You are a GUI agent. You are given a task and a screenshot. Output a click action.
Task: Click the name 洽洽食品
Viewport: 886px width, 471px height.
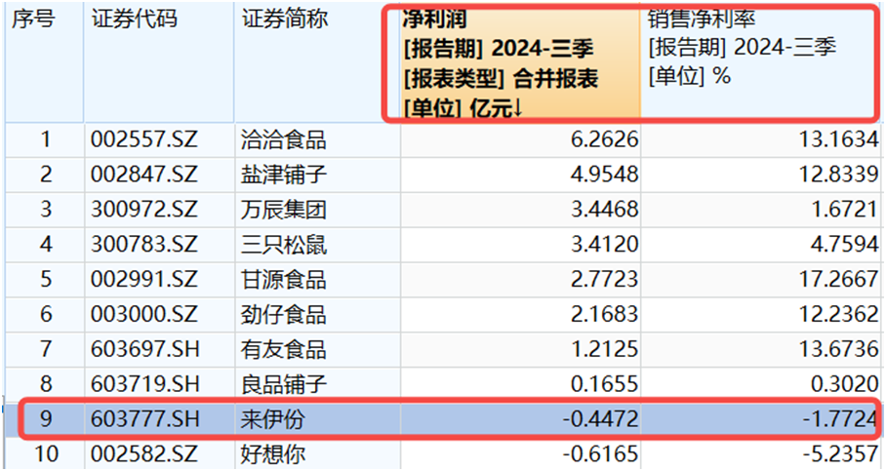(284, 140)
